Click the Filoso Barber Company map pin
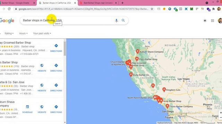222x124 pixels. click(x=167, y=106)
